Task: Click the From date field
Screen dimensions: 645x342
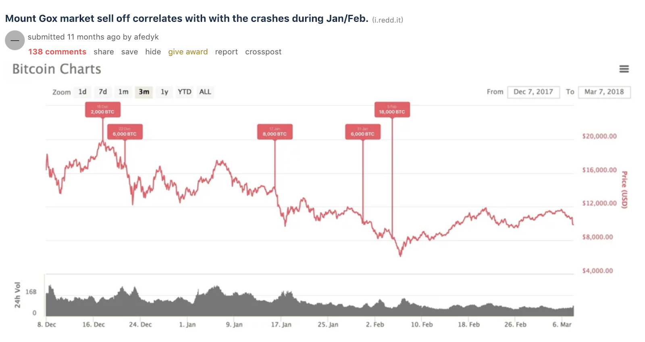Action: (x=533, y=92)
